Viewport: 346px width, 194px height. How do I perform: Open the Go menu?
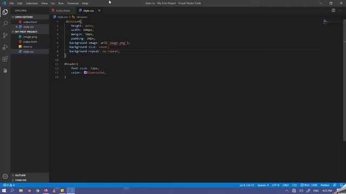pos(53,3)
